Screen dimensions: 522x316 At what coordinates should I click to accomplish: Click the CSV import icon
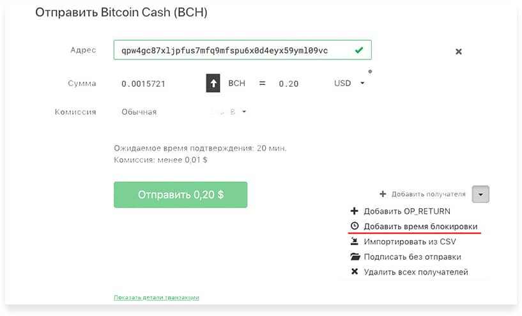coord(355,241)
